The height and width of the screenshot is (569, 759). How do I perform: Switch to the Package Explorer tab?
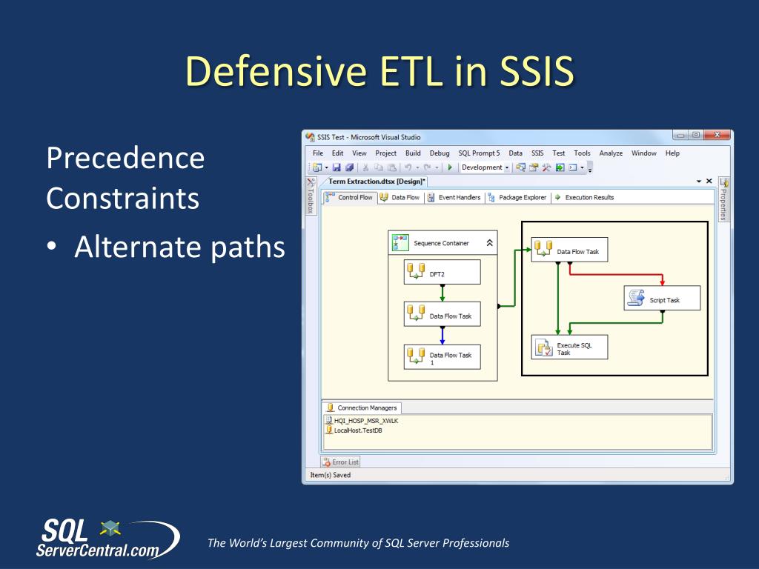pyautogui.click(x=517, y=197)
